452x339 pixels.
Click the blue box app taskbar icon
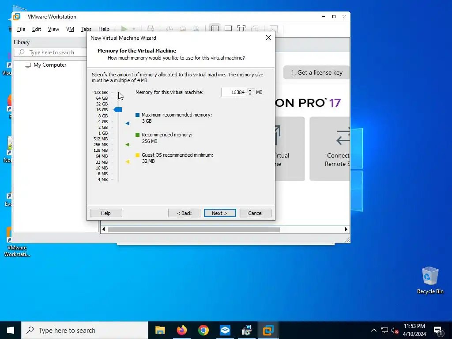point(225,330)
